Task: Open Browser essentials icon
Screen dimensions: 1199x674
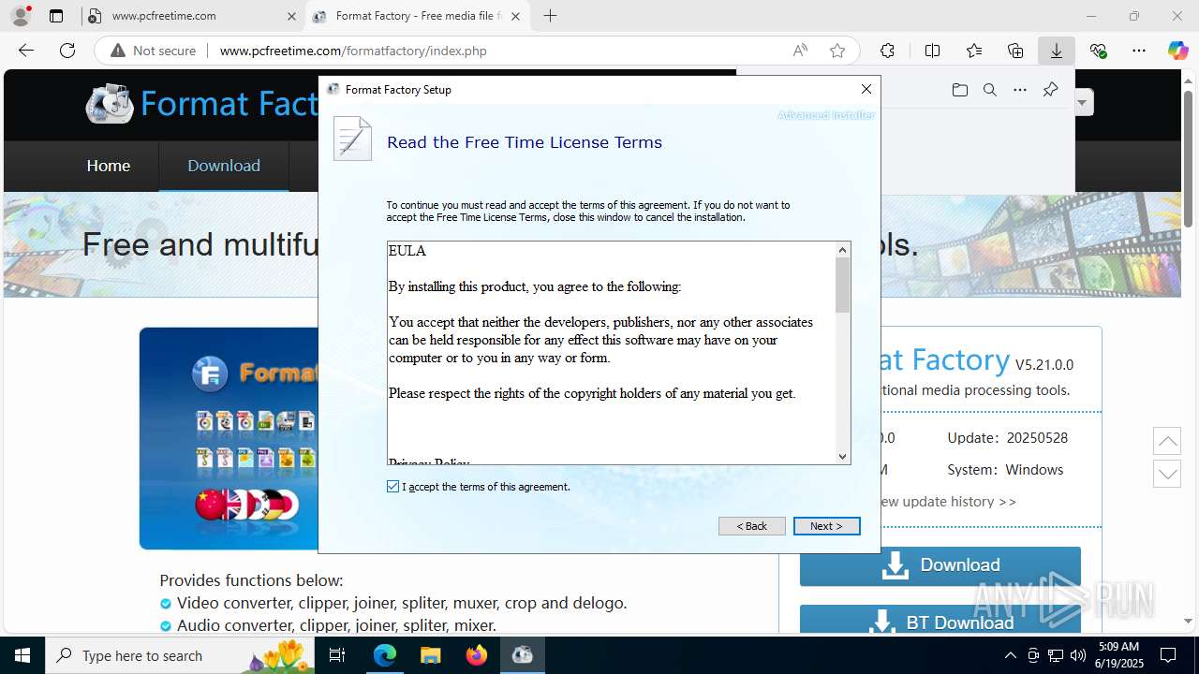Action: 1098,51
